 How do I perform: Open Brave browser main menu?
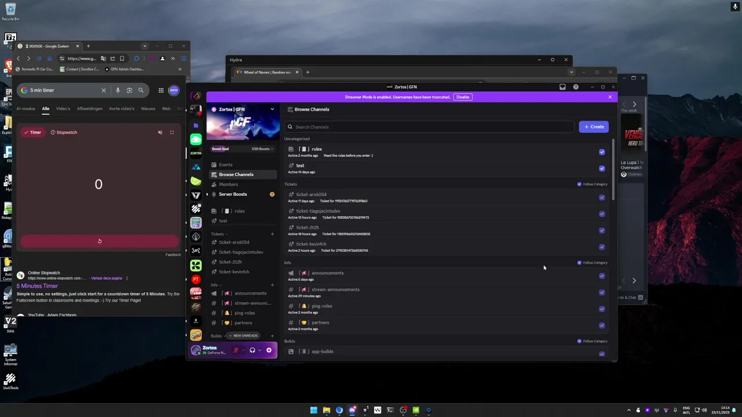[183, 58]
